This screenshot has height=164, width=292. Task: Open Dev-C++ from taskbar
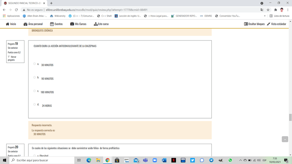[183, 160]
